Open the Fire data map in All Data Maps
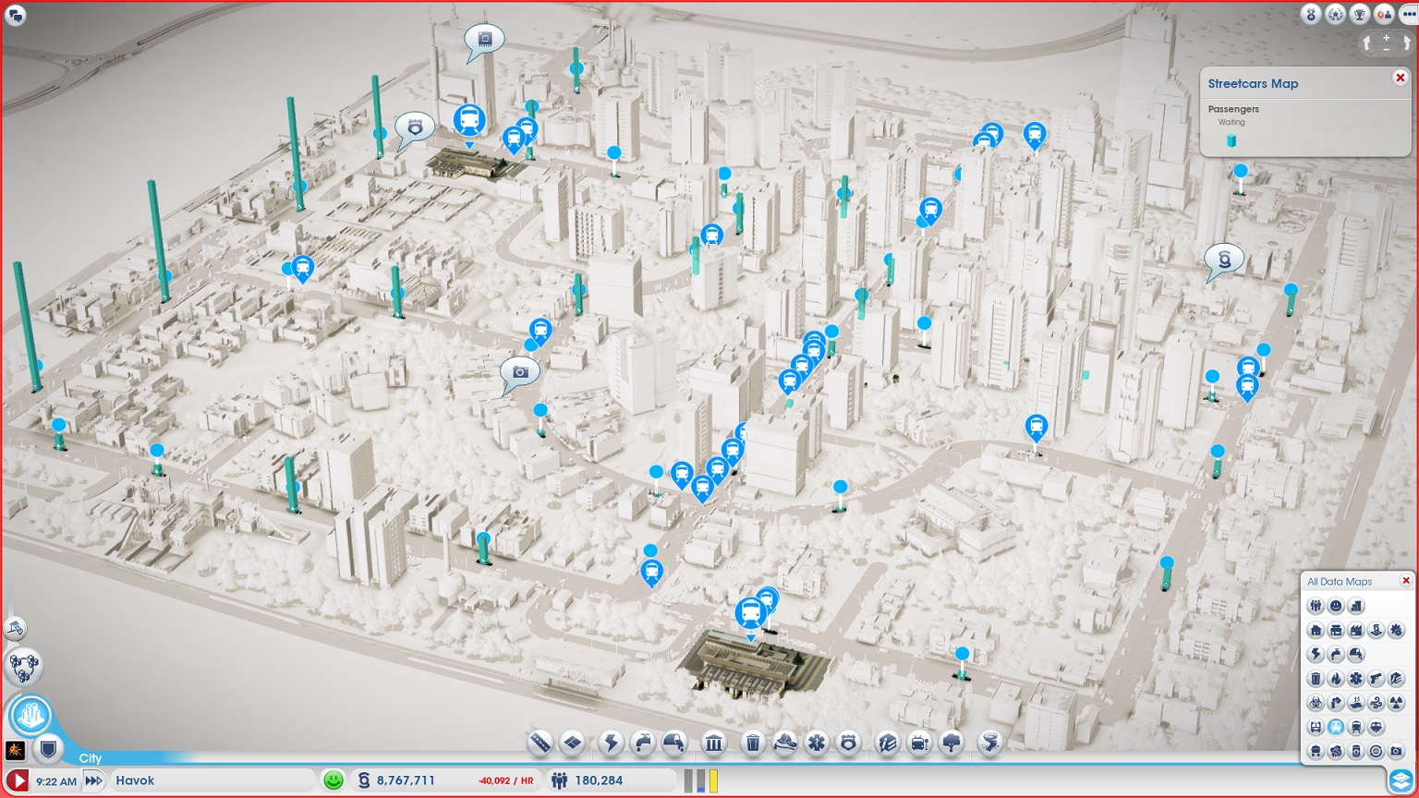 point(1336,679)
